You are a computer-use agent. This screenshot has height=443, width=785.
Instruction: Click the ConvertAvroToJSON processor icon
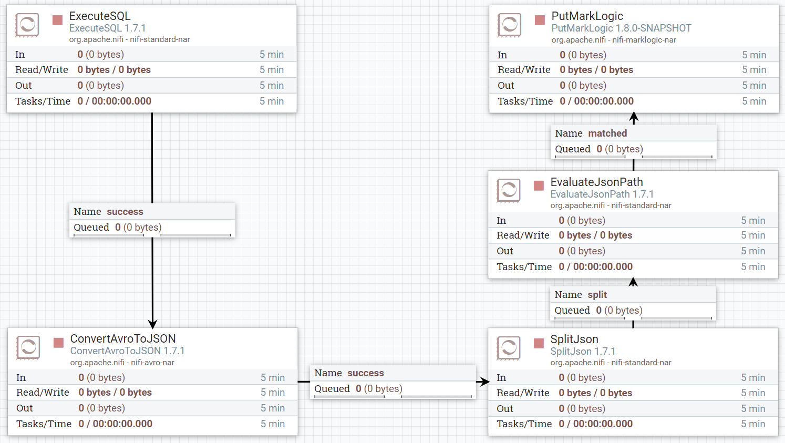28,347
